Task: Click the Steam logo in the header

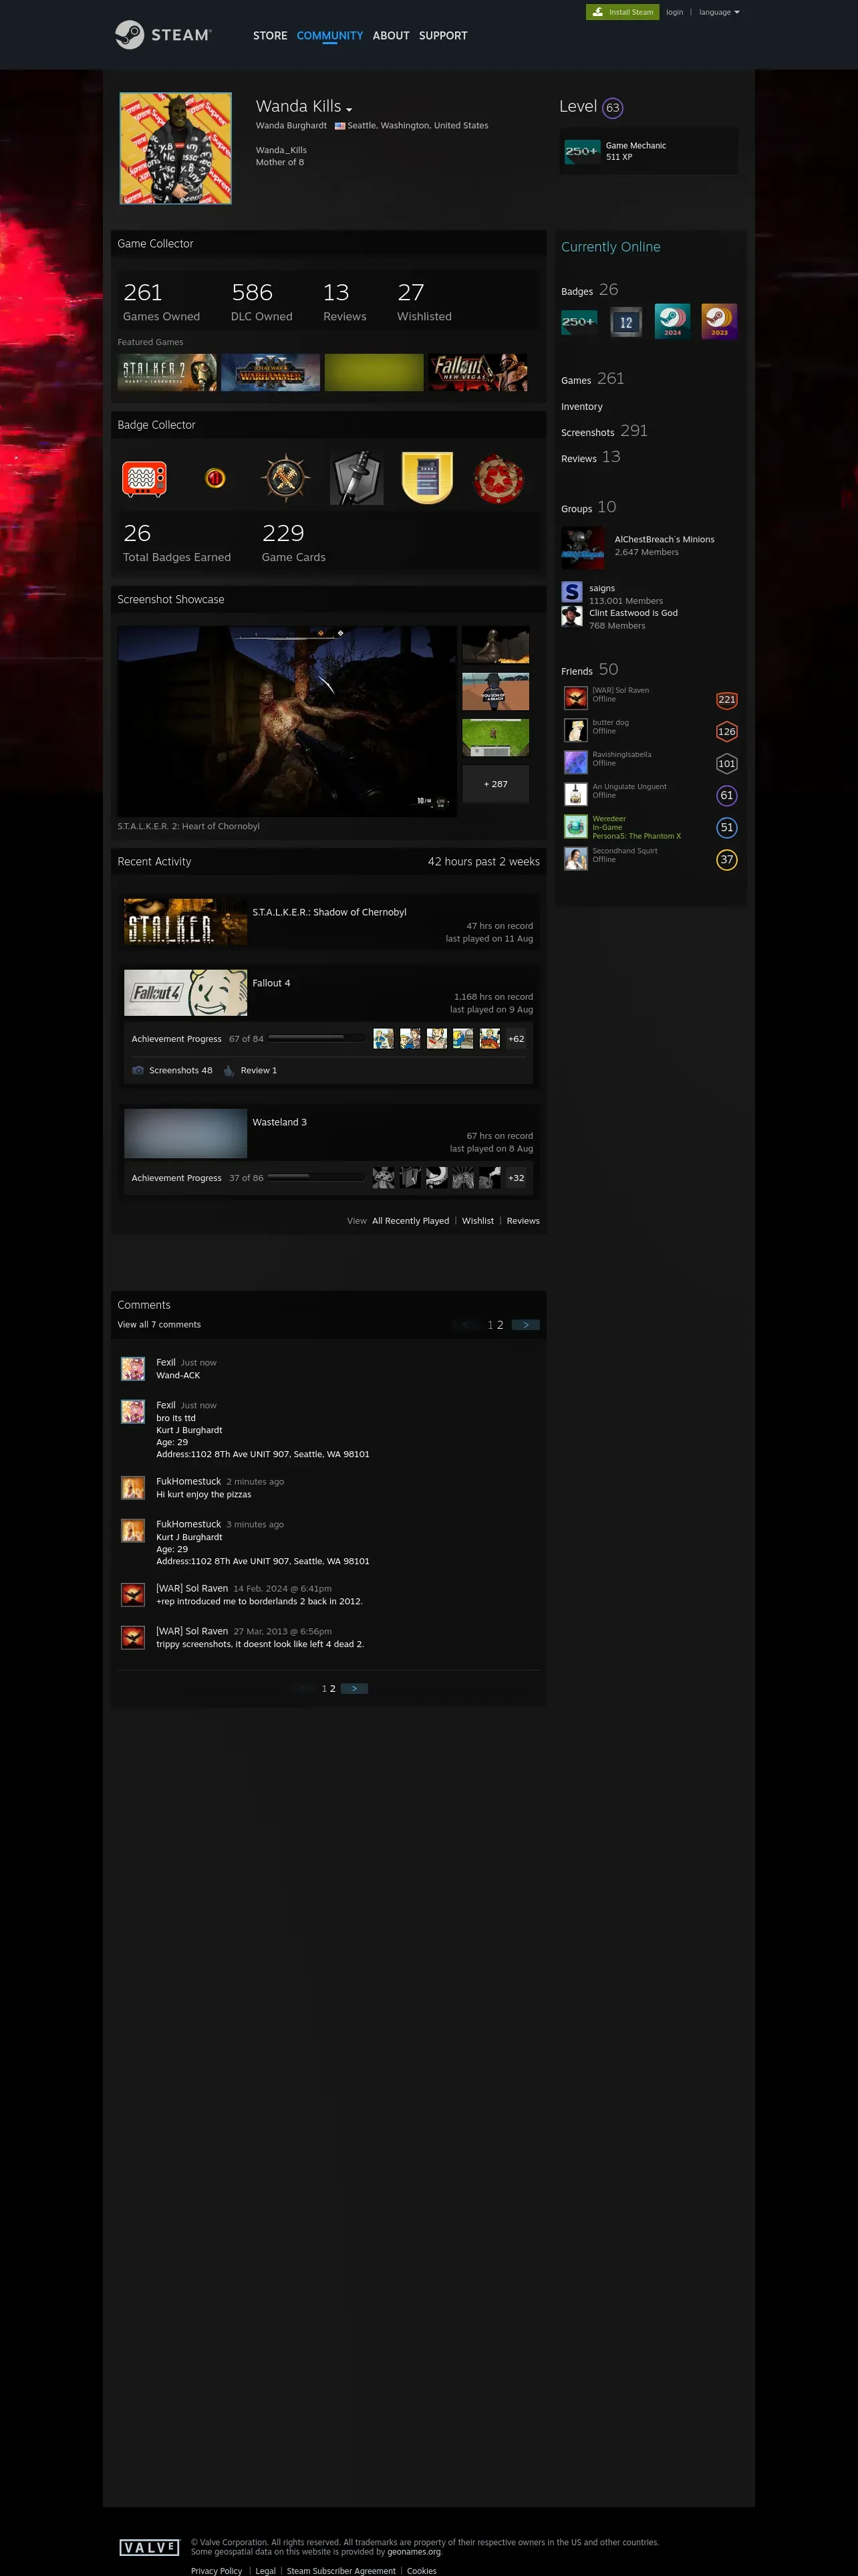Action: (x=163, y=35)
